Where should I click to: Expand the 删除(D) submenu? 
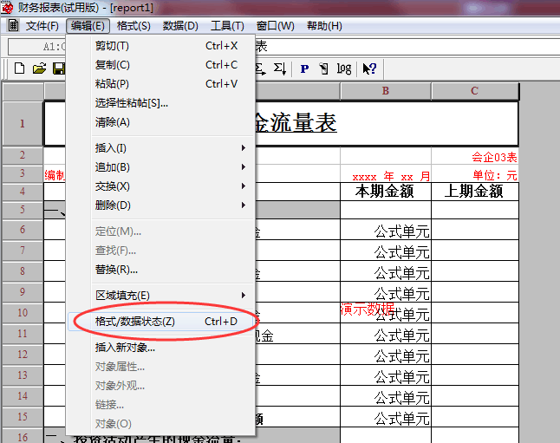[x=160, y=205]
